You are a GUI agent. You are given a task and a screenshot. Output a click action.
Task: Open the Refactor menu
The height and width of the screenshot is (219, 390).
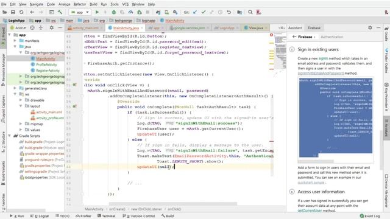click(x=80, y=4)
